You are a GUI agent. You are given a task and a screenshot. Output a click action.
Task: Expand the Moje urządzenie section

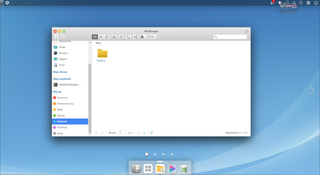(x=62, y=79)
